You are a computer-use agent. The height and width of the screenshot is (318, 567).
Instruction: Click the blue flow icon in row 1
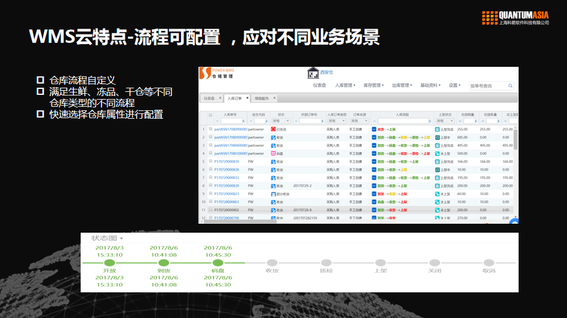point(374,129)
